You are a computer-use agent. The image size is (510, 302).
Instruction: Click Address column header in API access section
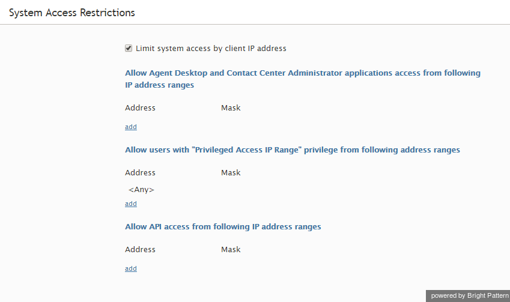[140, 250]
